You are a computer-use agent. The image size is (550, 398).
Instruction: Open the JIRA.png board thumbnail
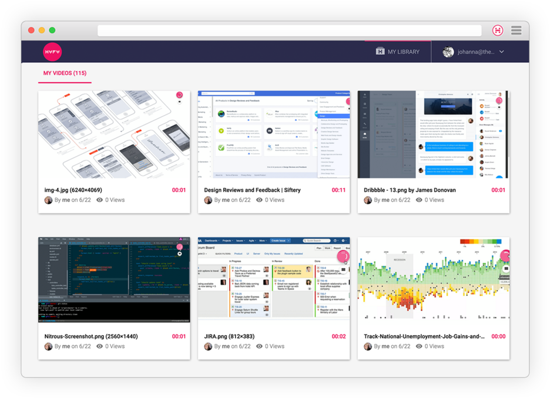tap(273, 280)
